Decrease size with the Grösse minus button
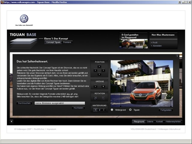Screen dimensions: 192x144 click(95, 86)
